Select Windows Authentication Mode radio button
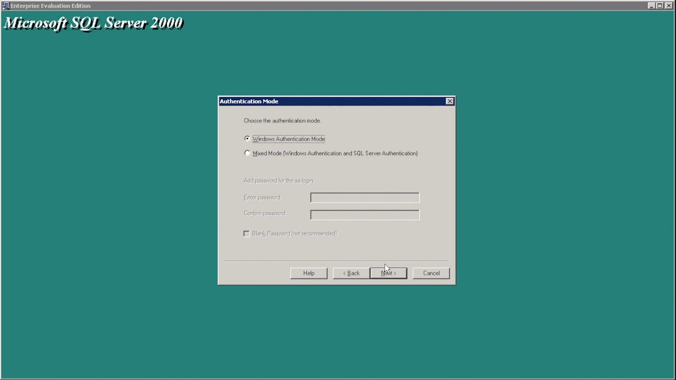 click(247, 139)
